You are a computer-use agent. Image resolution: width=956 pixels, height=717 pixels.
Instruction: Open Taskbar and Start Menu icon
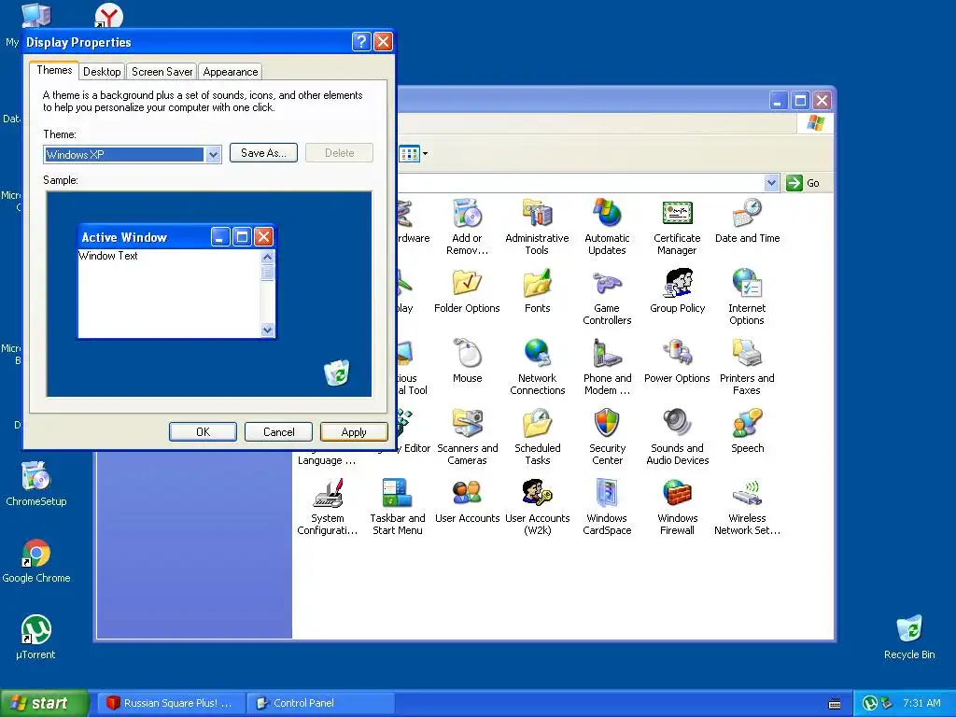pos(398,493)
